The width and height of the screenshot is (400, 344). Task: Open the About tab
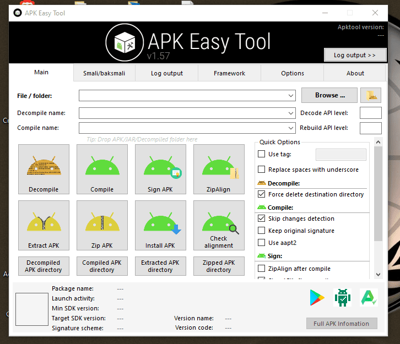point(355,73)
